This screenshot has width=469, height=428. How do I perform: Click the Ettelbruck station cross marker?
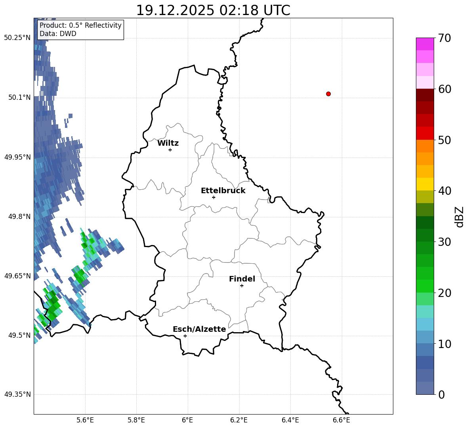click(x=214, y=197)
